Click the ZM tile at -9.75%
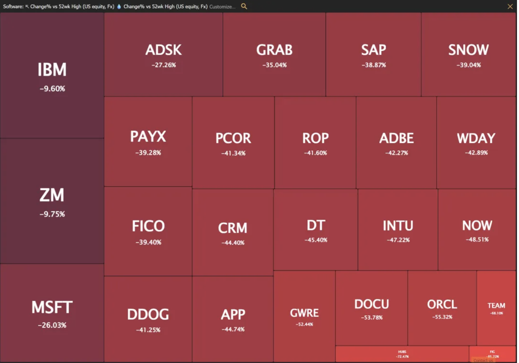The width and height of the screenshot is (519, 363). click(x=52, y=201)
